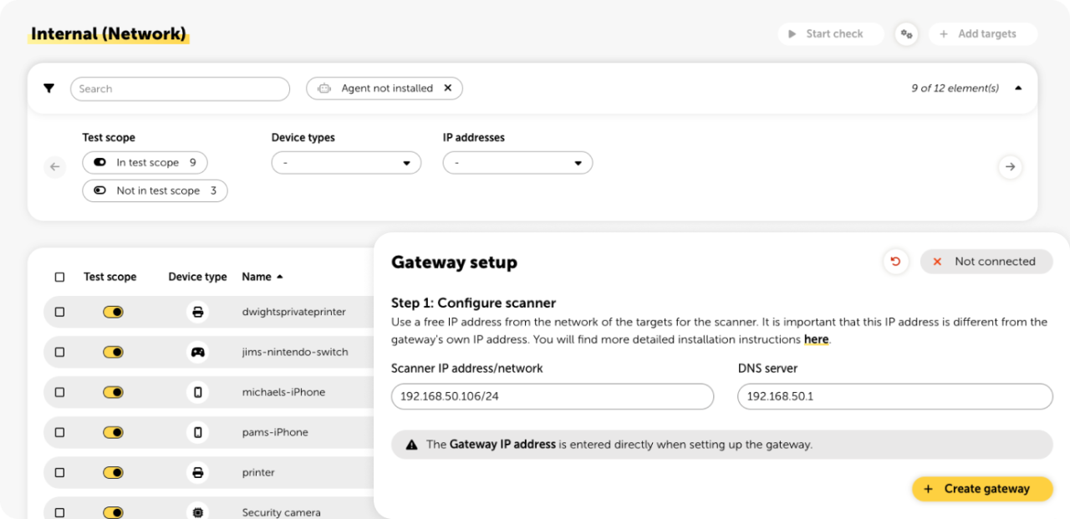1070x519 pixels.
Task: Click the Search input field
Action: [x=180, y=89]
